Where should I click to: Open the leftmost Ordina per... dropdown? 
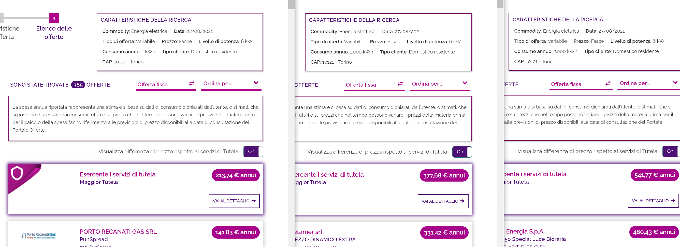click(x=231, y=84)
